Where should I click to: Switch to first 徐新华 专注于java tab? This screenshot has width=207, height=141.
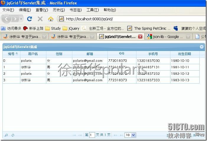tap(25, 37)
